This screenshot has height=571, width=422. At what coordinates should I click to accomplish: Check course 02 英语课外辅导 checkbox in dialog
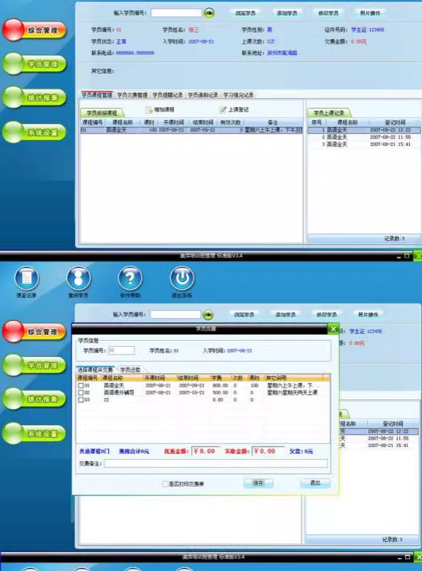tap(81, 392)
